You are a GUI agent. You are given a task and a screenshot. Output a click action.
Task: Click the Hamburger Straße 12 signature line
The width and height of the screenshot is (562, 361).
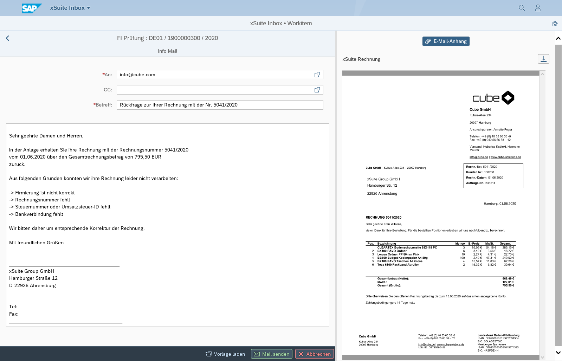(33, 278)
